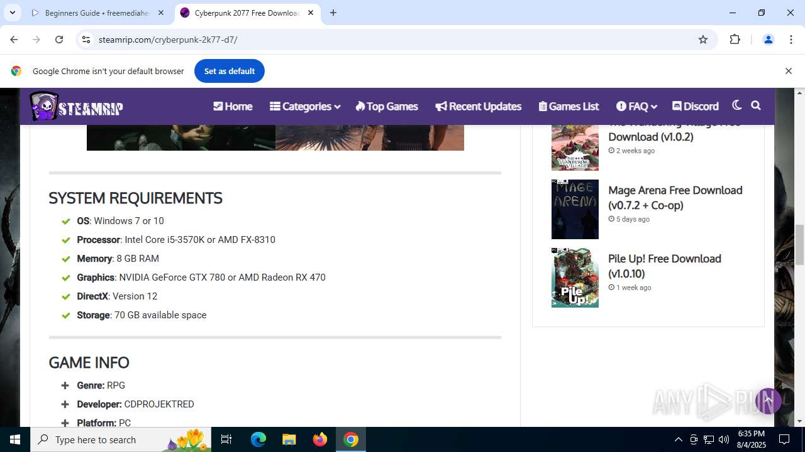Image resolution: width=805 pixels, height=452 pixels.
Task: Open the network icon in system tray
Action: coord(709,439)
